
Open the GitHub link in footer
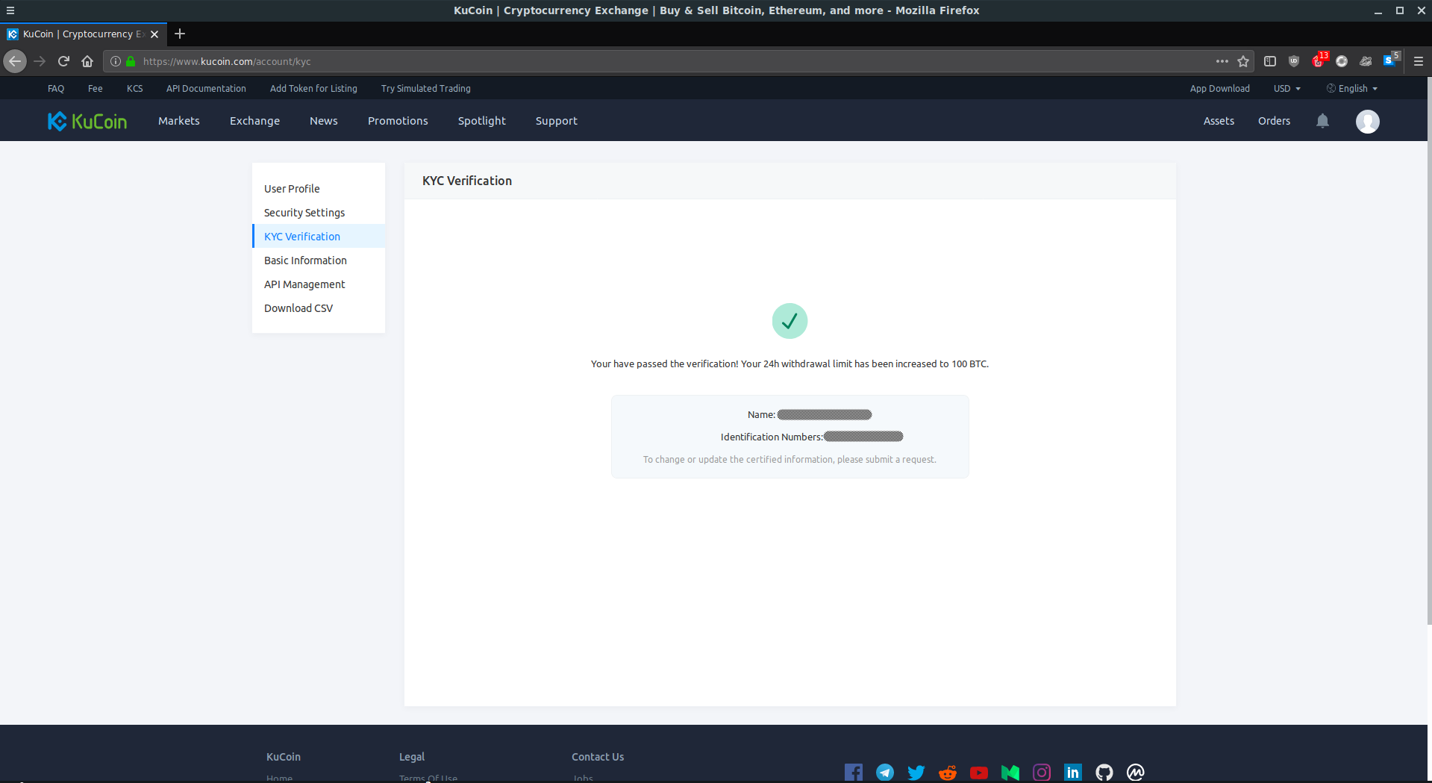tap(1104, 773)
